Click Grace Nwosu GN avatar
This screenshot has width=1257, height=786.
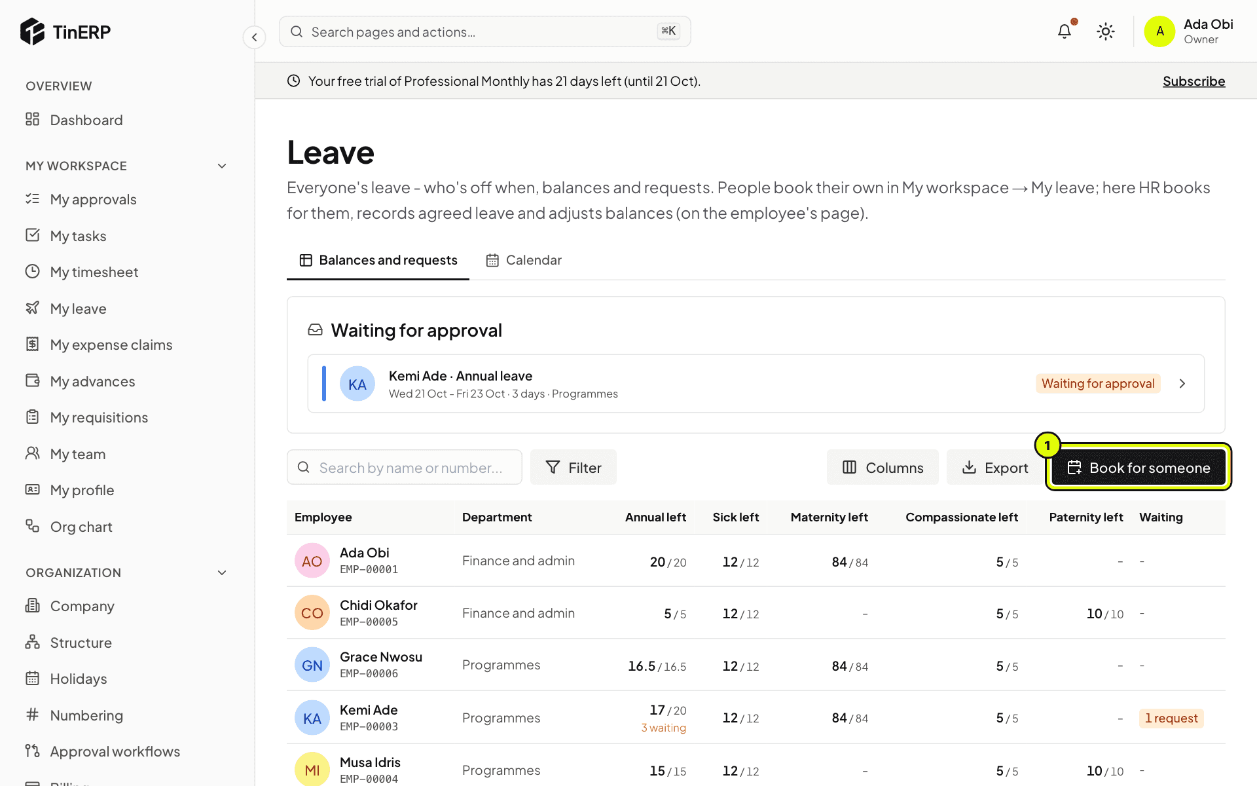[x=312, y=665]
